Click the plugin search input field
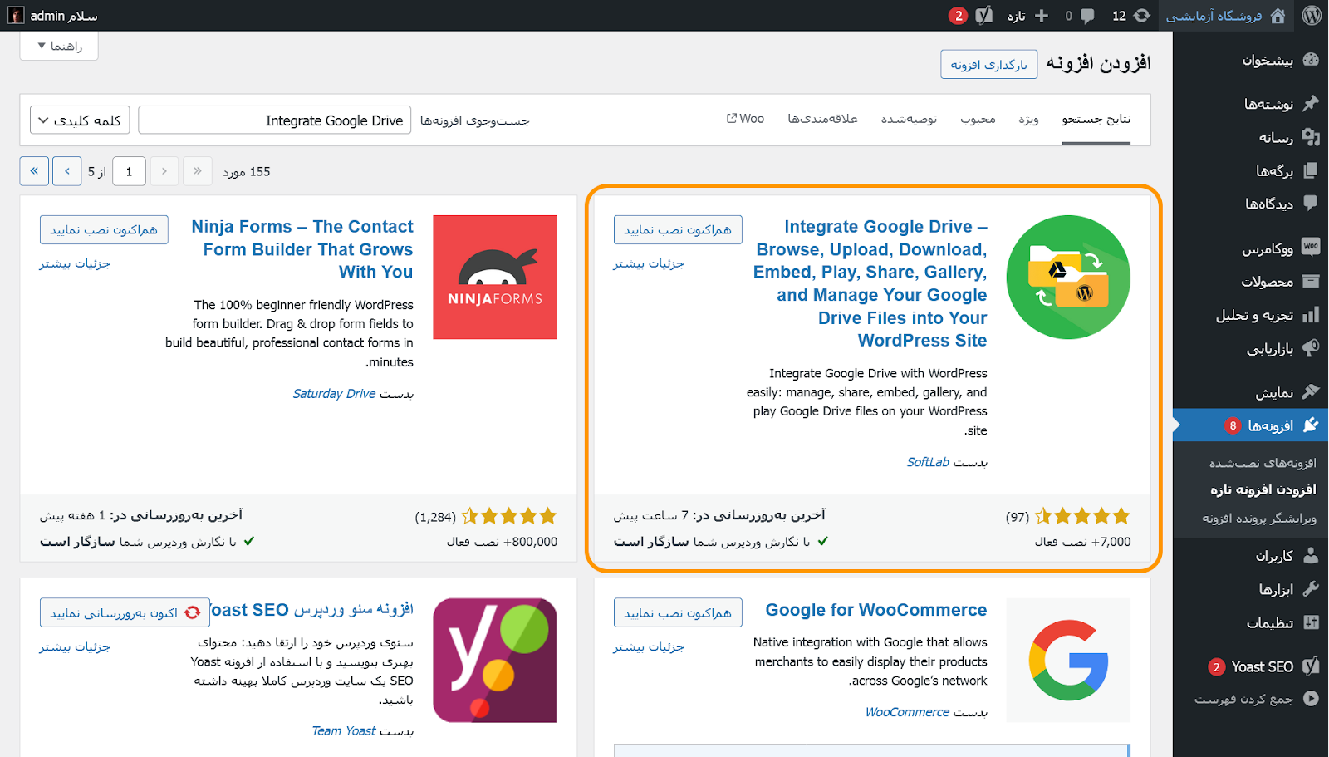This screenshot has height=757, width=1329. click(x=275, y=120)
